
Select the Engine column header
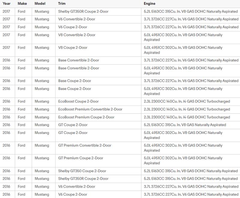(150, 4)
